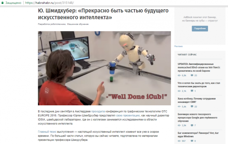Click views eye icon showing 2,1k
The width and height of the screenshot is (228, 144).
click(x=179, y=91)
